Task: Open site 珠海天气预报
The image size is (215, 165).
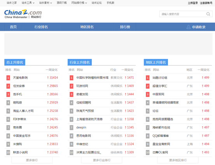Action: coord(85,111)
